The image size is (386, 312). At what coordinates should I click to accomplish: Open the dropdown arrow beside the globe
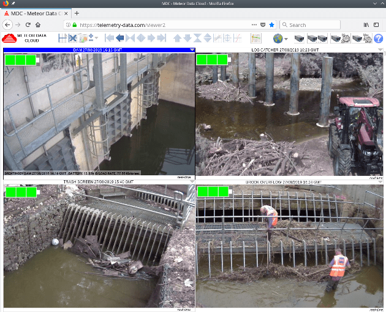point(287,38)
